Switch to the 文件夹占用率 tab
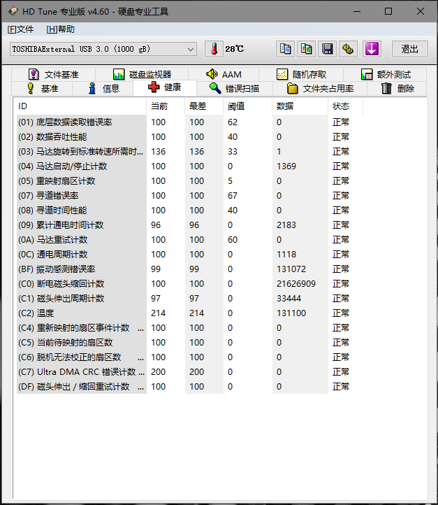This screenshot has width=438, height=505. tap(320, 88)
